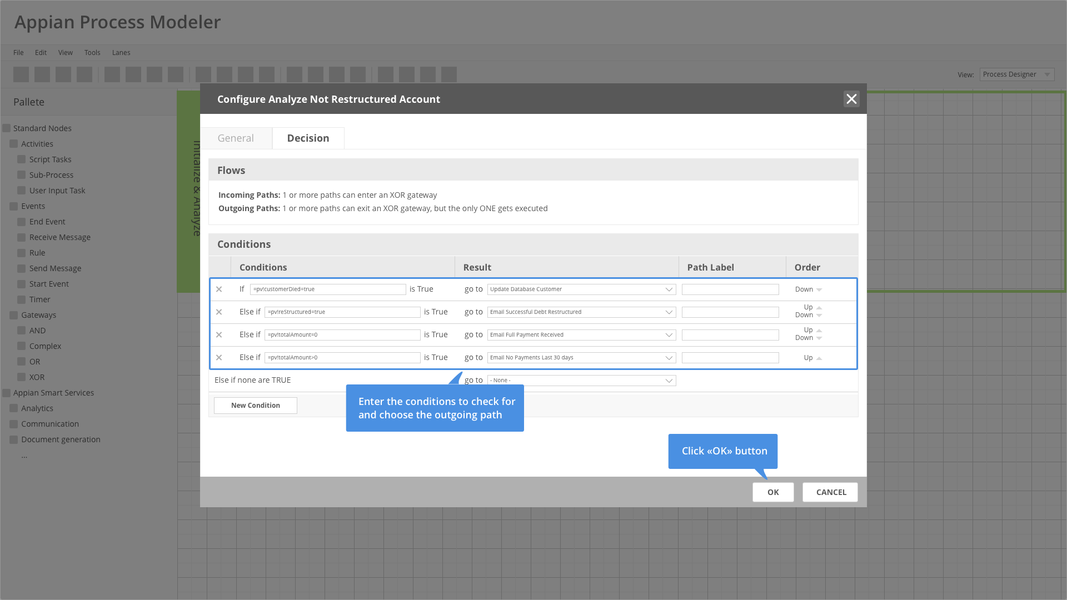Click the pv!customerDied=true condition field
1067x600 pixels.
(328, 289)
